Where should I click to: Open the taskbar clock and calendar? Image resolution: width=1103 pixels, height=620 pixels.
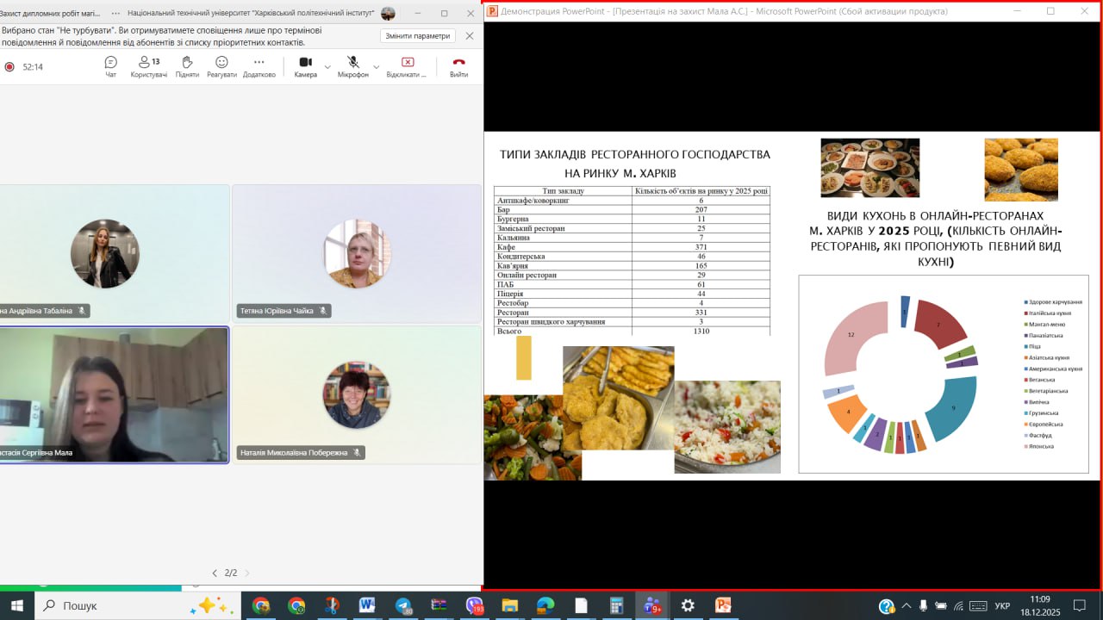[x=1040, y=605]
